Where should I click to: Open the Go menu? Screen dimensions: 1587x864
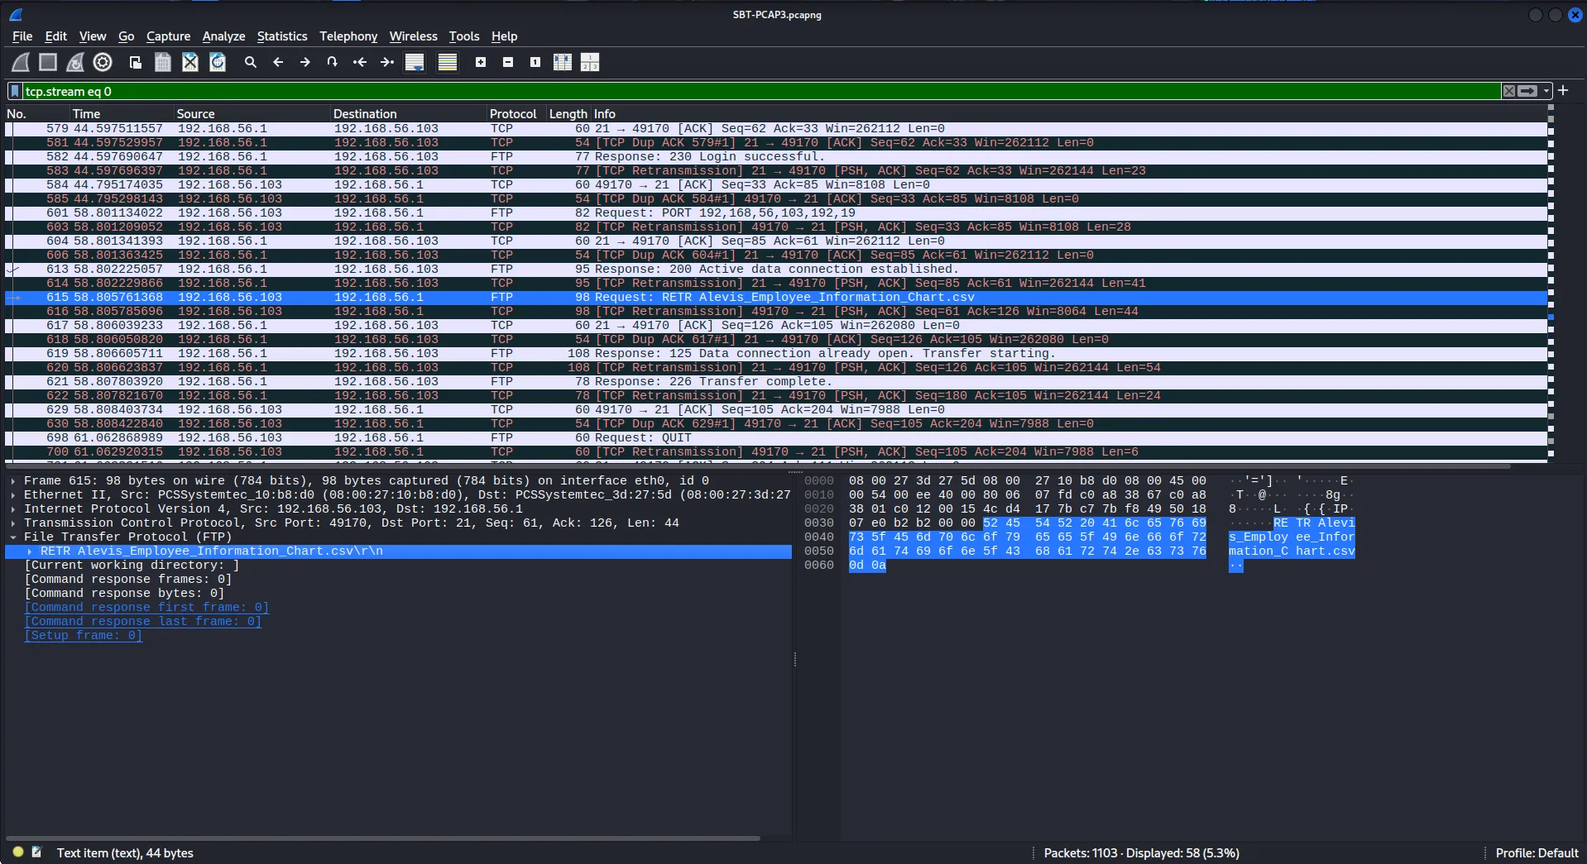click(126, 36)
